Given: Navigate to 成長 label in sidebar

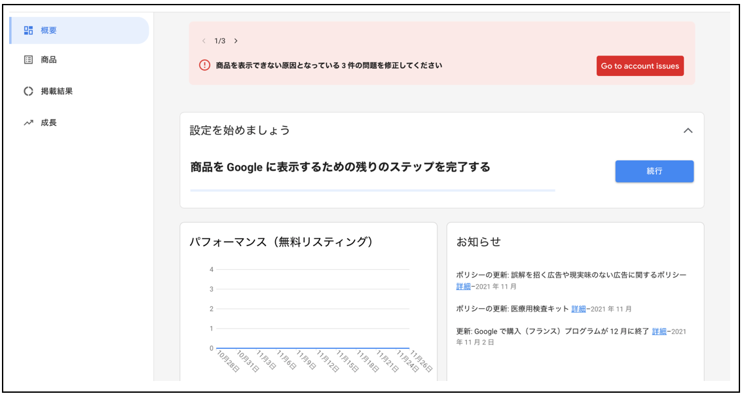Looking at the screenshot, I should pyautogui.click(x=48, y=122).
